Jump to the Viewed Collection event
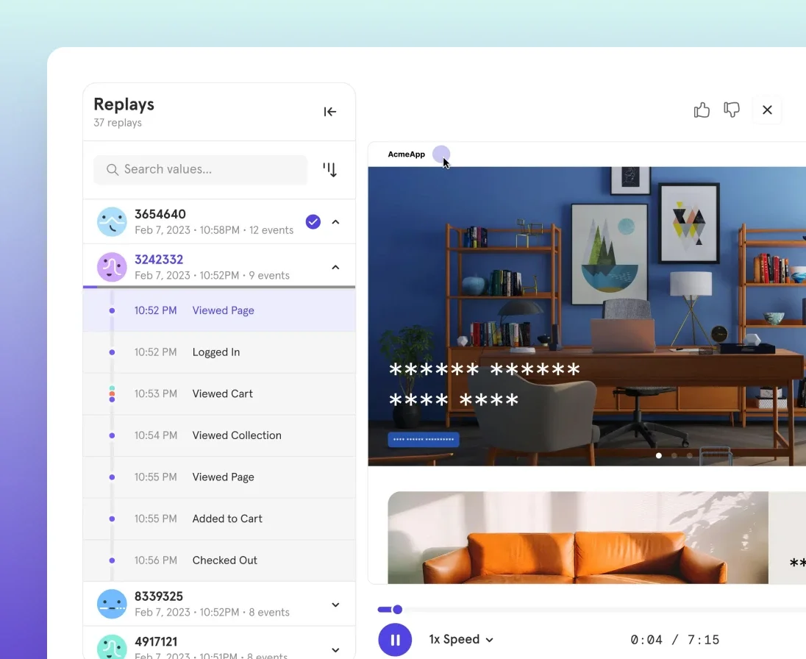 (x=219, y=435)
